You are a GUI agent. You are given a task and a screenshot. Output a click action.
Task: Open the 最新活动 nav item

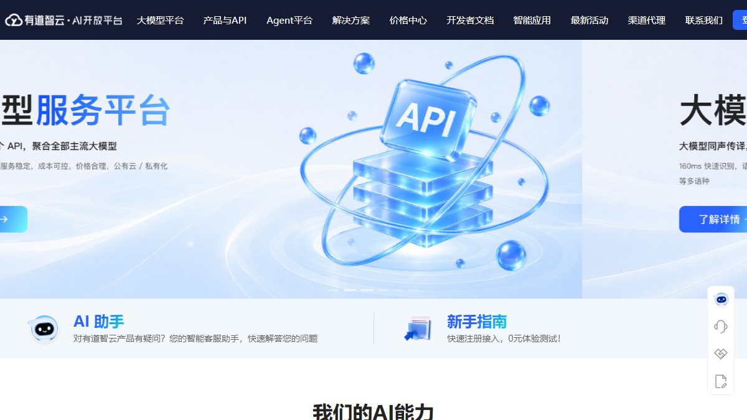pyautogui.click(x=590, y=20)
